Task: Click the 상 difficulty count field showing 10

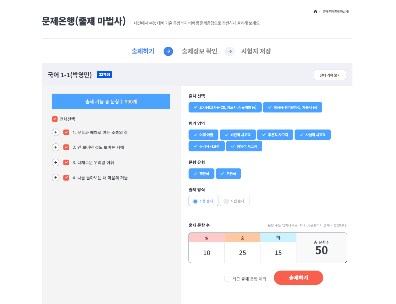Action: 207,253
